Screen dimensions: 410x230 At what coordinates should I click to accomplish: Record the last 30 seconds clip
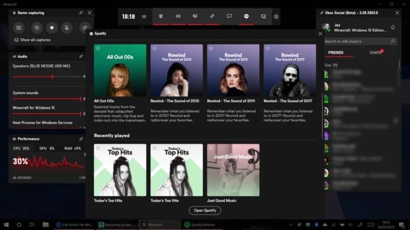point(37,28)
